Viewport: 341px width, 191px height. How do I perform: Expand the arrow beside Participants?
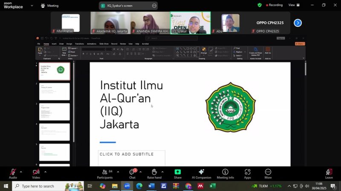[x=118, y=172]
